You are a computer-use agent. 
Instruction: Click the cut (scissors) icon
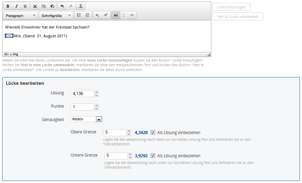(x=35, y=6)
